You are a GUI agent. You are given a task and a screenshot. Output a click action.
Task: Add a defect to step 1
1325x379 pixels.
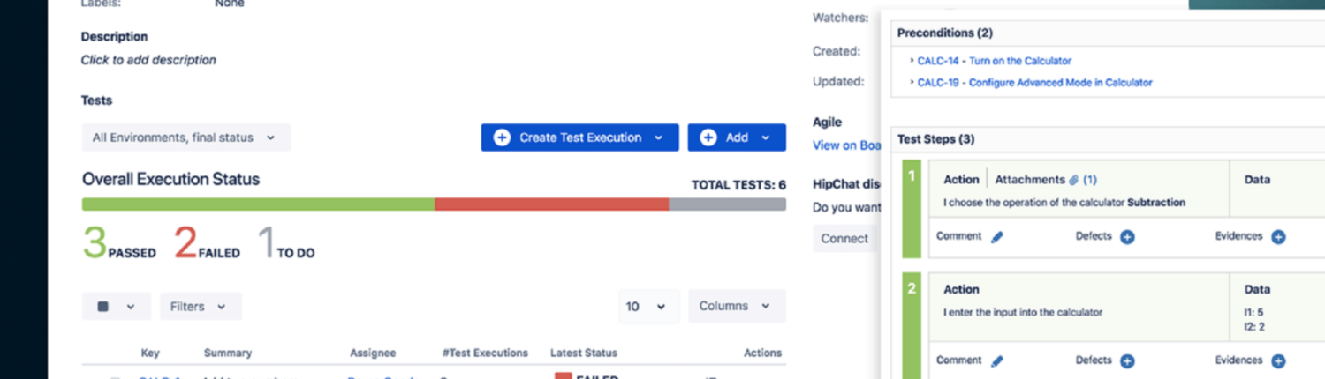click(1127, 237)
